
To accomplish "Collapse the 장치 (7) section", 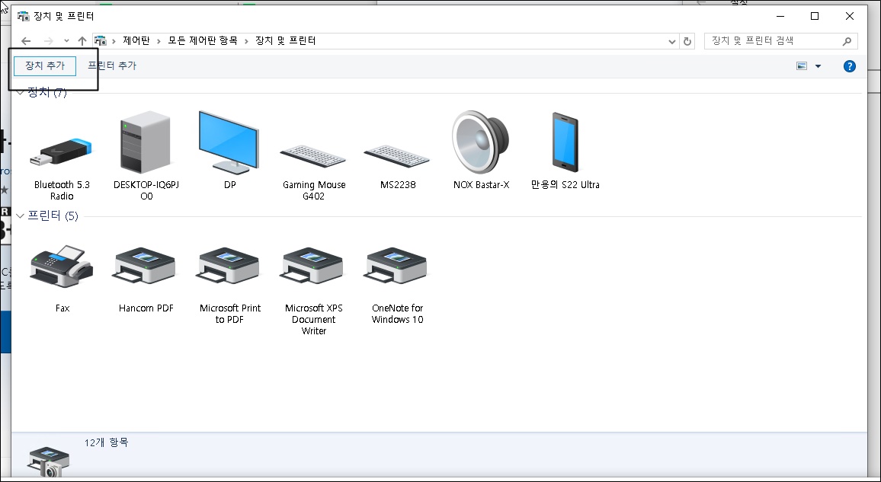I will (x=19, y=92).
